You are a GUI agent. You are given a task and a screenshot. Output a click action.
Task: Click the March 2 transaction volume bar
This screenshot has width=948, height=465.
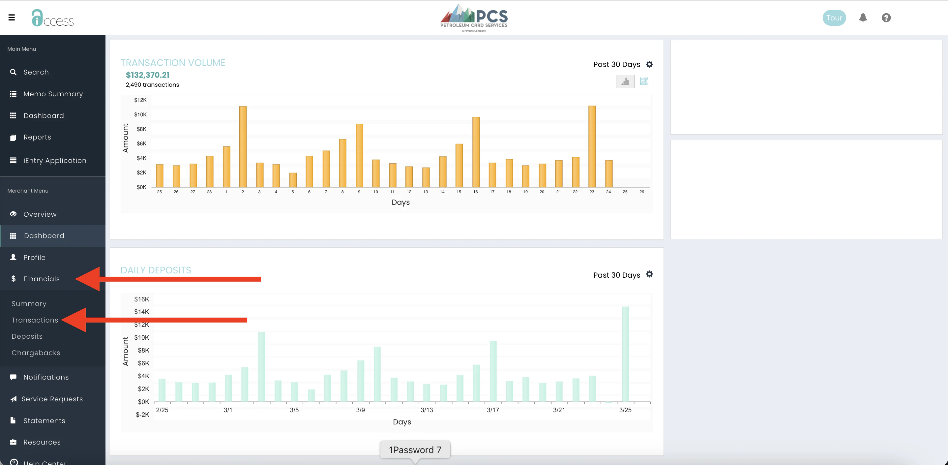pos(243,147)
